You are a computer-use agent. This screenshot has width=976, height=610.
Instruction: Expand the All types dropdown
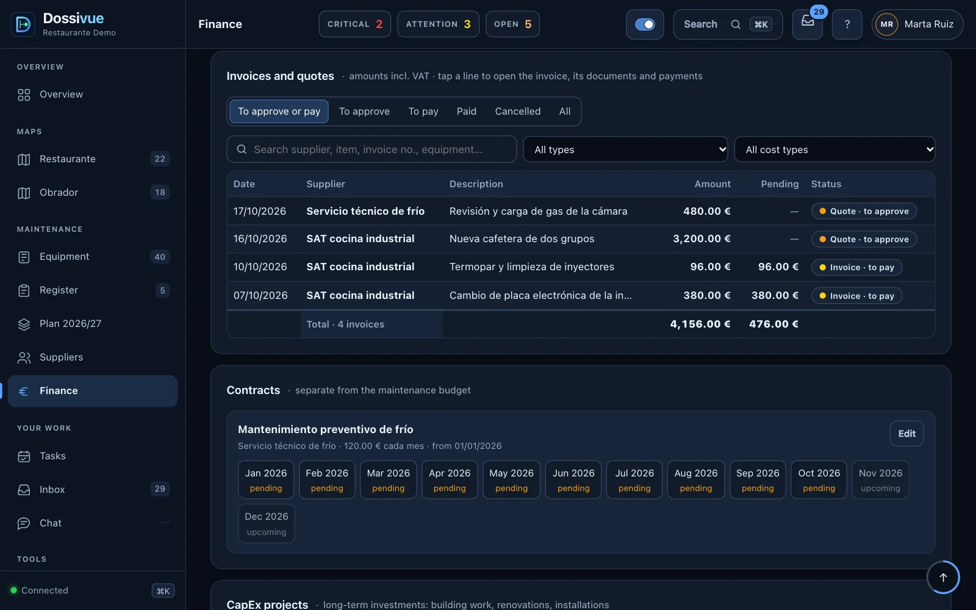625,149
